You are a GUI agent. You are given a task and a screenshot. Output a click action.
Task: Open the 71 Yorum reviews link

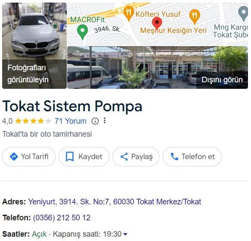(x=71, y=122)
